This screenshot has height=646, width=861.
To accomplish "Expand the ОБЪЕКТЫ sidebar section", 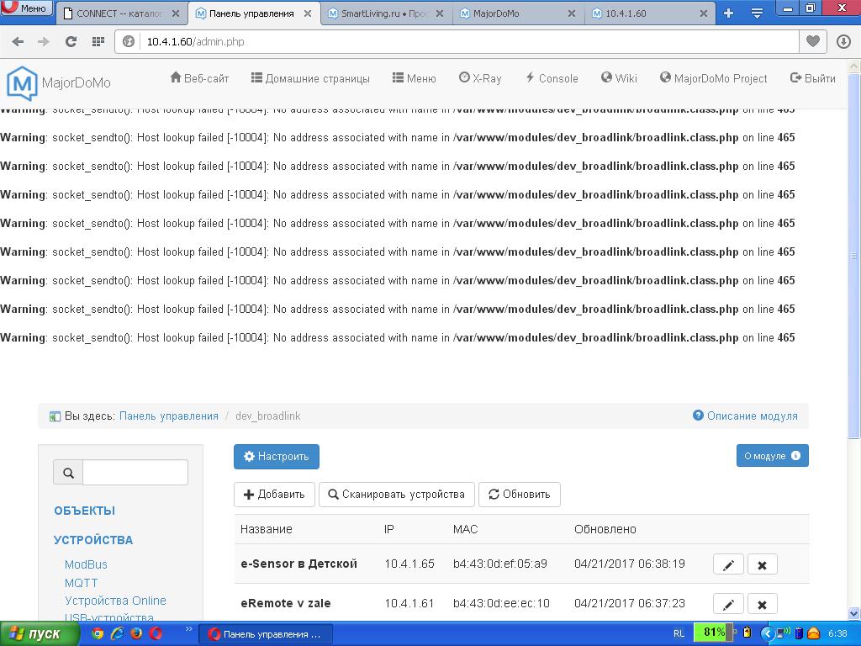I will click(85, 511).
